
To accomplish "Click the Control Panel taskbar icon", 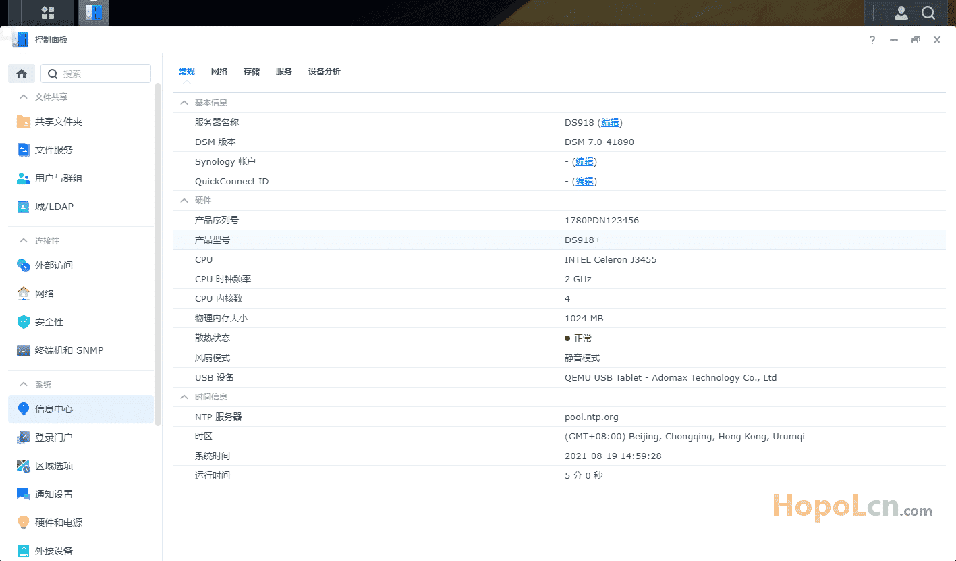I will [x=93, y=13].
